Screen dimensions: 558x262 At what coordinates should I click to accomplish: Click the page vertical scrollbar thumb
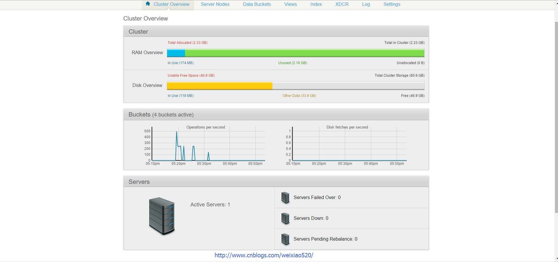[556, 117]
